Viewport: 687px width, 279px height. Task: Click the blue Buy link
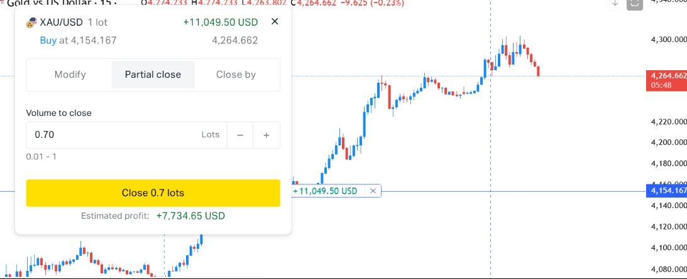pos(48,41)
